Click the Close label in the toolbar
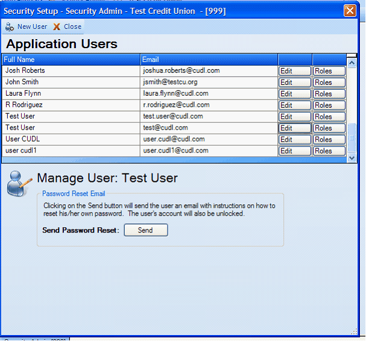 click(x=72, y=27)
